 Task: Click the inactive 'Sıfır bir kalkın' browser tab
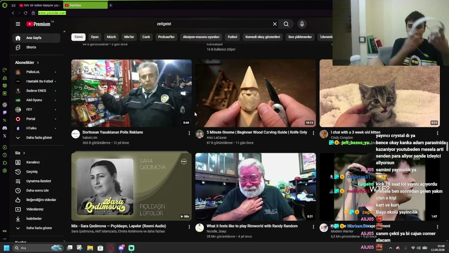click(40, 5)
